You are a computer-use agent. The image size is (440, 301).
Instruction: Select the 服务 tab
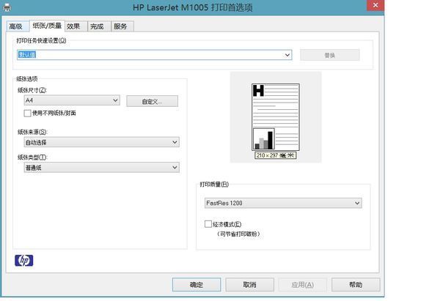click(121, 26)
